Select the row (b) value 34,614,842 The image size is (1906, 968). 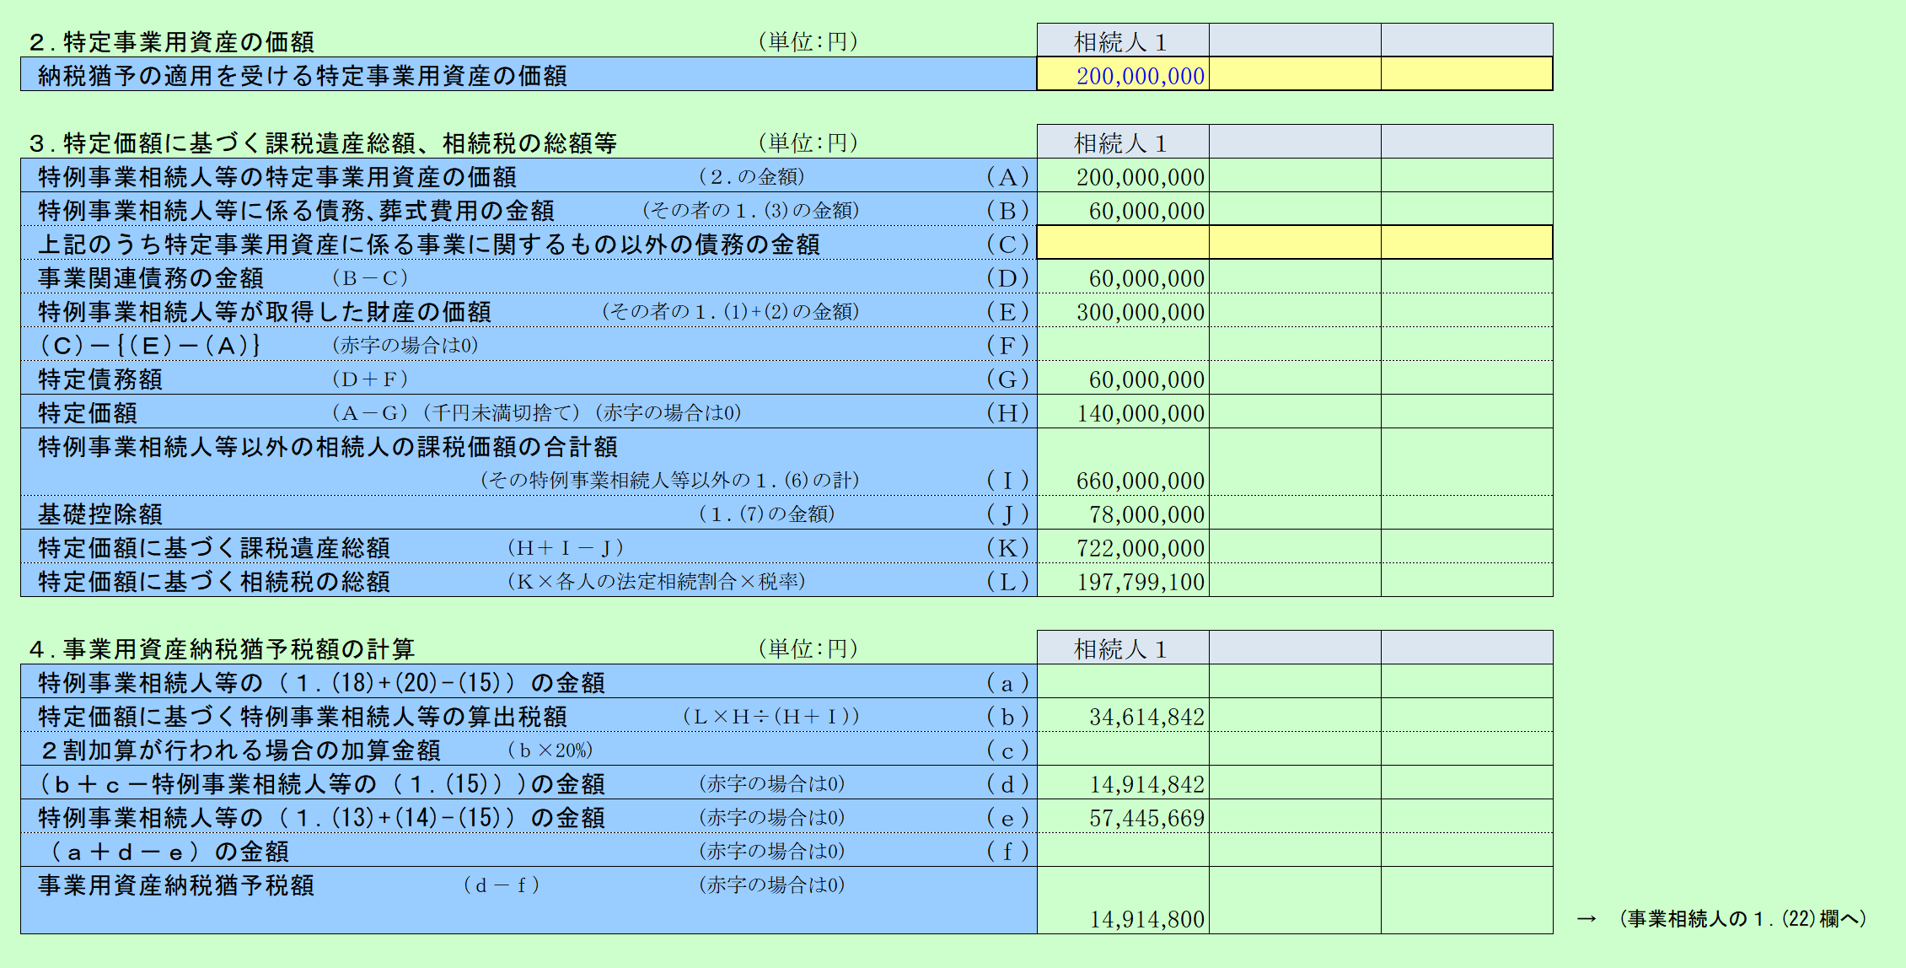pos(1123,715)
